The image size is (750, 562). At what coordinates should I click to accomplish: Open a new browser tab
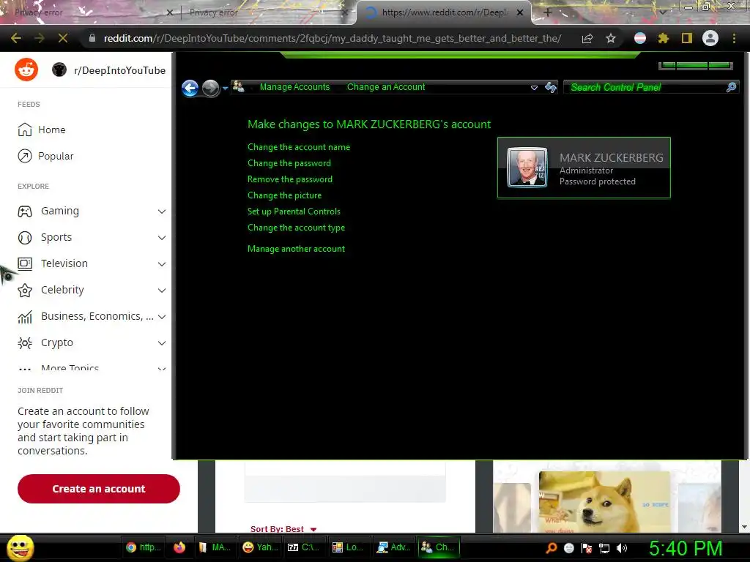pyautogui.click(x=548, y=12)
